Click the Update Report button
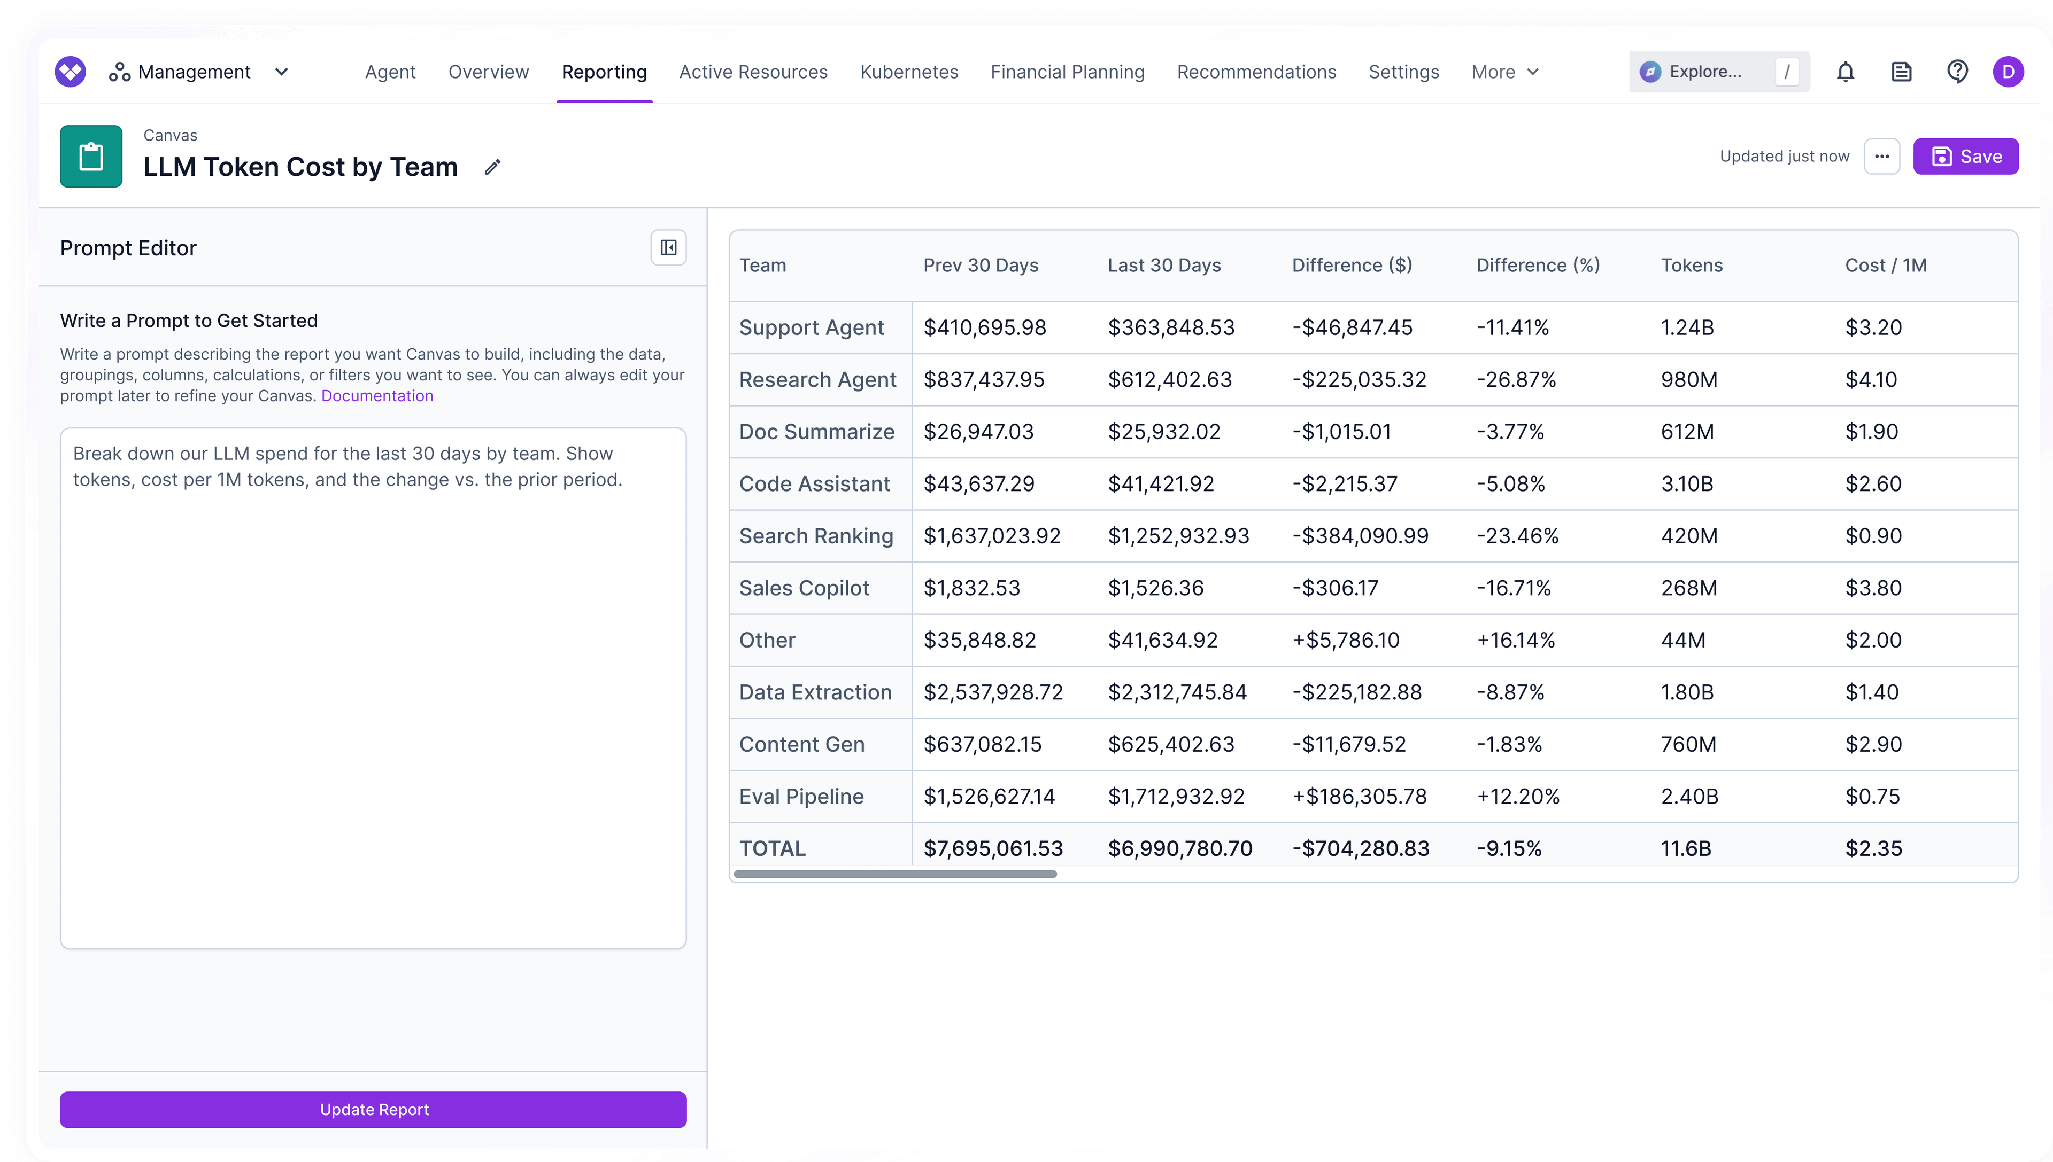This screenshot has height=1162, width=2053. [x=373, y=1109]
